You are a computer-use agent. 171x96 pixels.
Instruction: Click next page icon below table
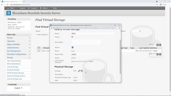160,54
